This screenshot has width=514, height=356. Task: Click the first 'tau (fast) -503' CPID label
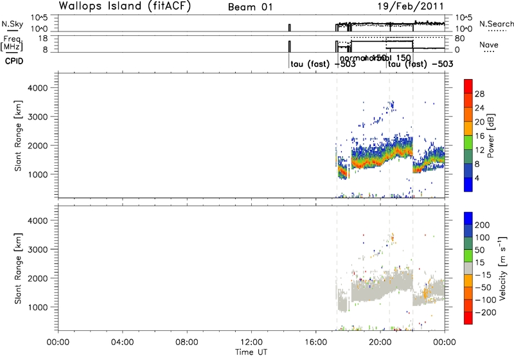pyautogui.click(x=323, y=64)
